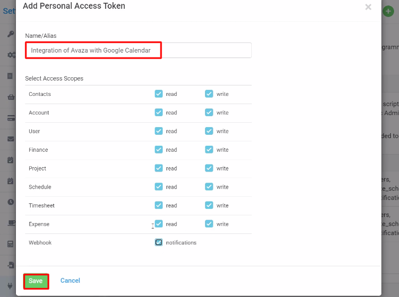Click the 'Contacts' scope label
Image resolution: width=399 pixels, height=297 pixels.
(x=40, y=94)
